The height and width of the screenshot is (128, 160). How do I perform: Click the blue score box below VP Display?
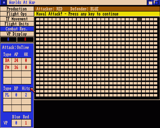(x=8, y=39)
